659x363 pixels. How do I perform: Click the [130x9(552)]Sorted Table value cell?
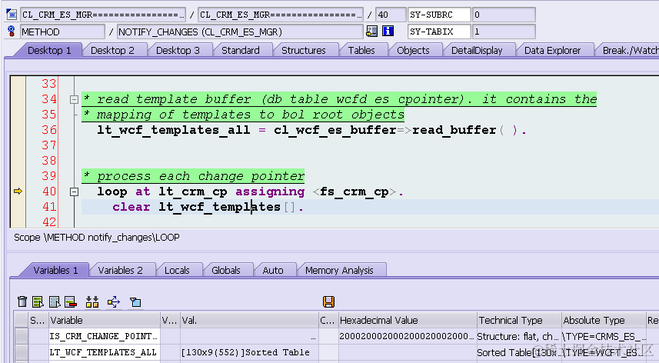click(x=249, y=352)
